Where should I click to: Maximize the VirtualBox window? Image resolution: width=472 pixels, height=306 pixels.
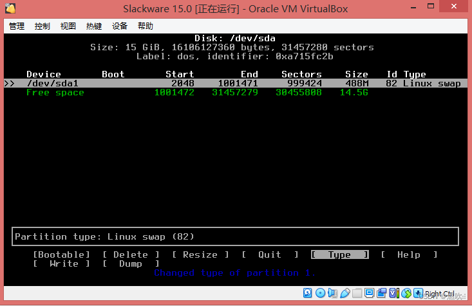click(x=431, y=6)
